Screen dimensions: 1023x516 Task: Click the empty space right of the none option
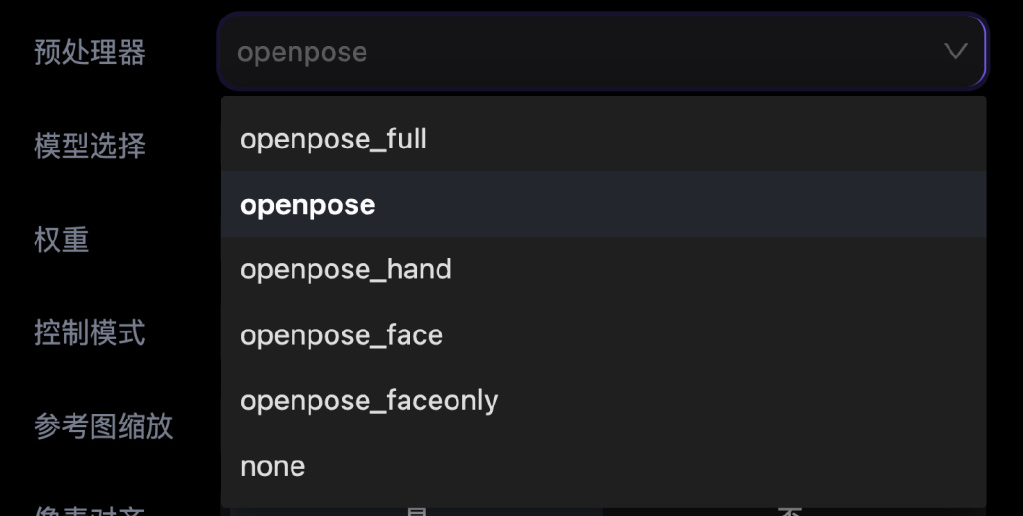pyautogui.click(x=644, y=466)
